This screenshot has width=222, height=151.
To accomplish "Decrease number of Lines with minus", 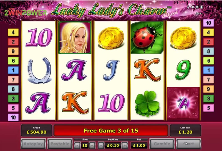I will point(77,145).
